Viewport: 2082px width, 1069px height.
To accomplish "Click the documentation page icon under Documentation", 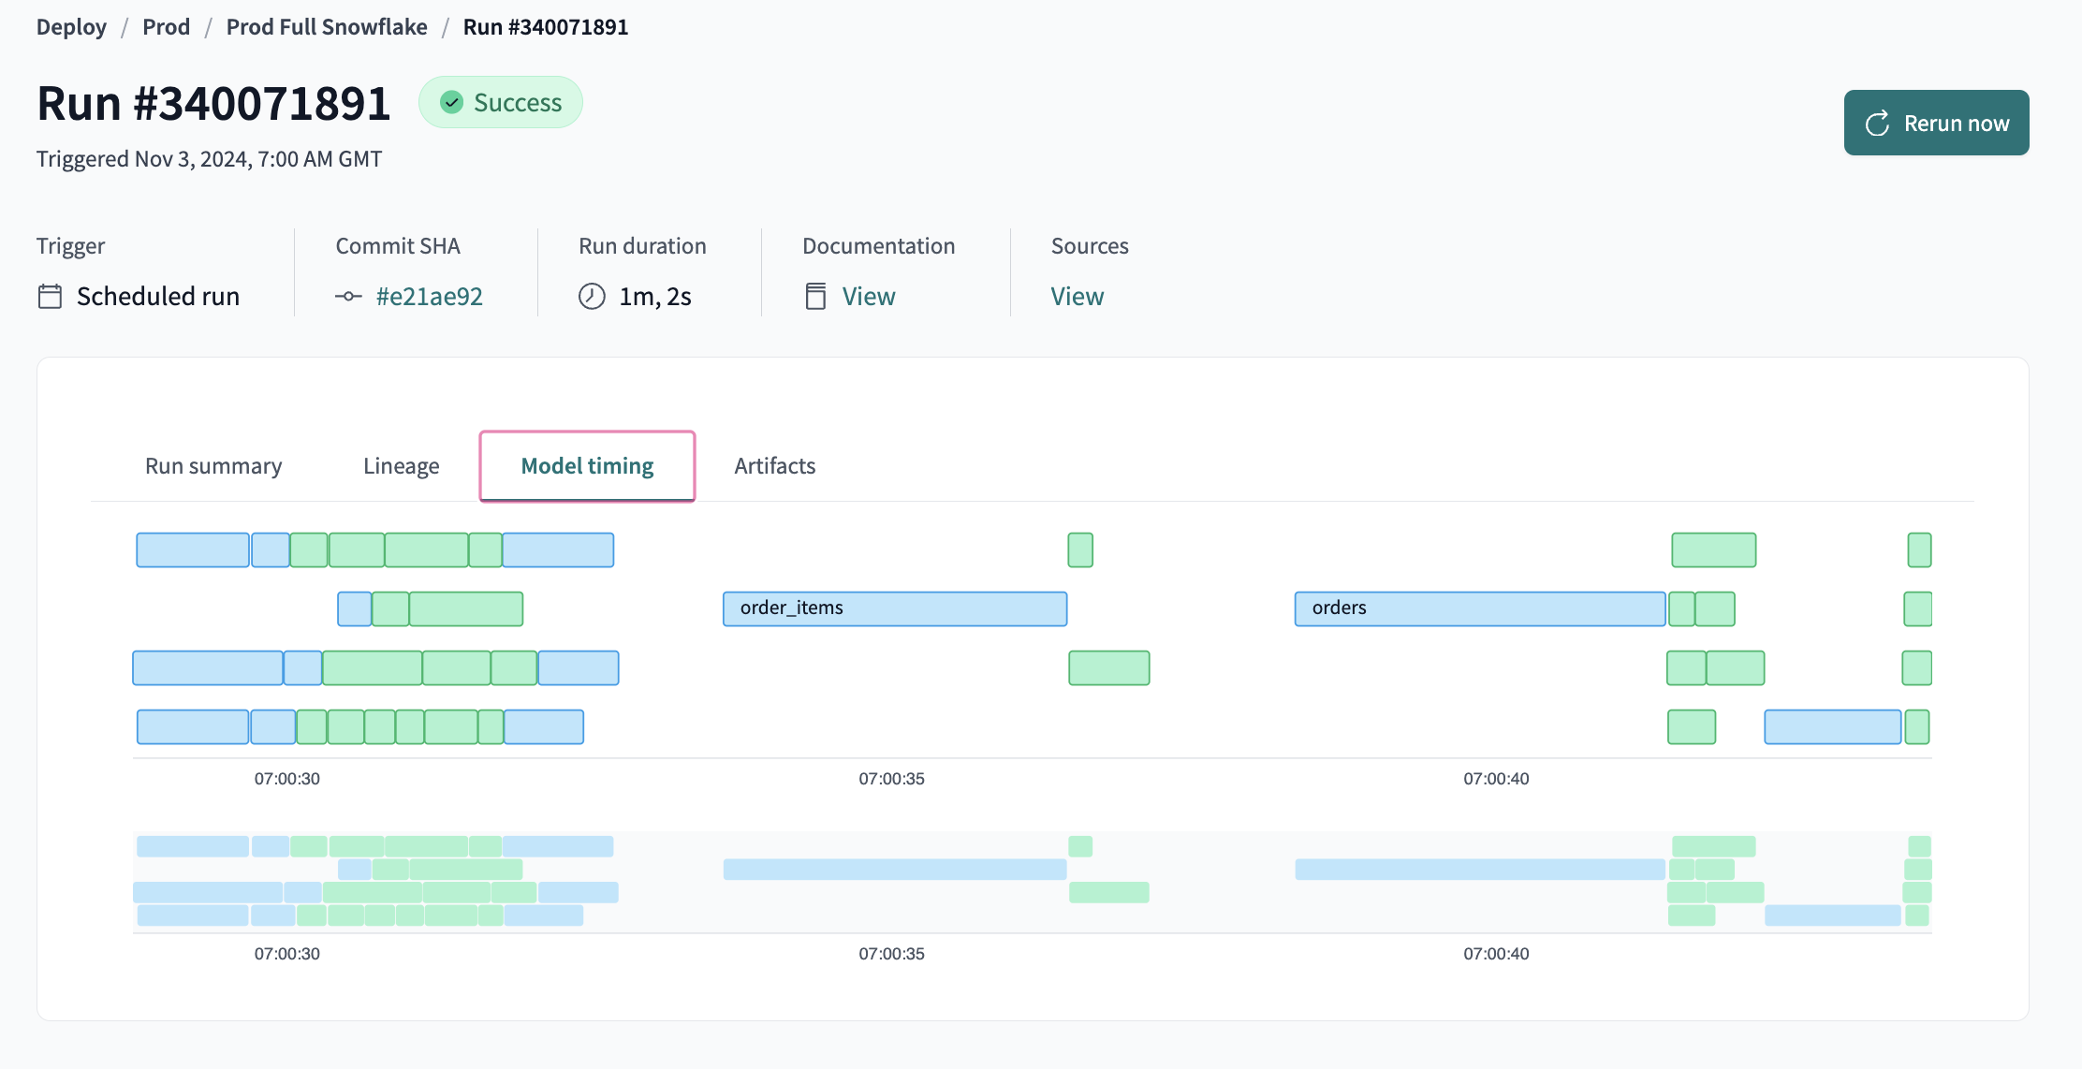I will pyautogui.click(x=814, y=295).
